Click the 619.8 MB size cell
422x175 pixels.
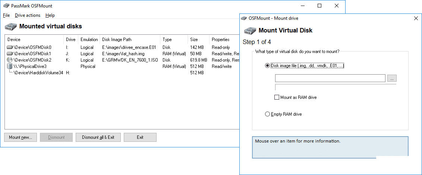click(x=199, y=60)
